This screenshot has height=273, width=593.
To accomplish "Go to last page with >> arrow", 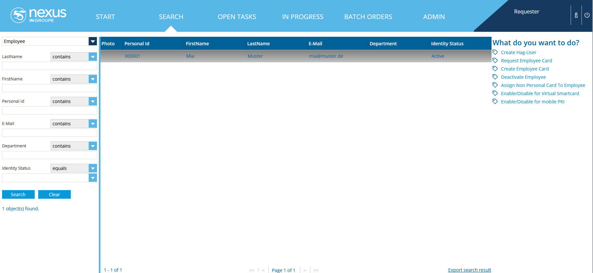I will [x=316, y=270].
